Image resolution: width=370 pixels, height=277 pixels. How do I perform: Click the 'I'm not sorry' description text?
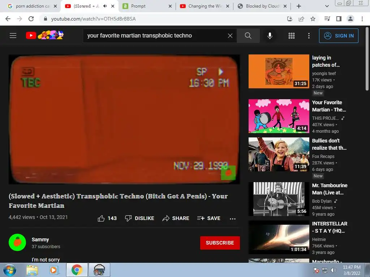46,260
